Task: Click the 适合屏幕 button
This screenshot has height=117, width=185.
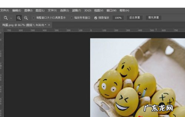Action: [134, 18]
